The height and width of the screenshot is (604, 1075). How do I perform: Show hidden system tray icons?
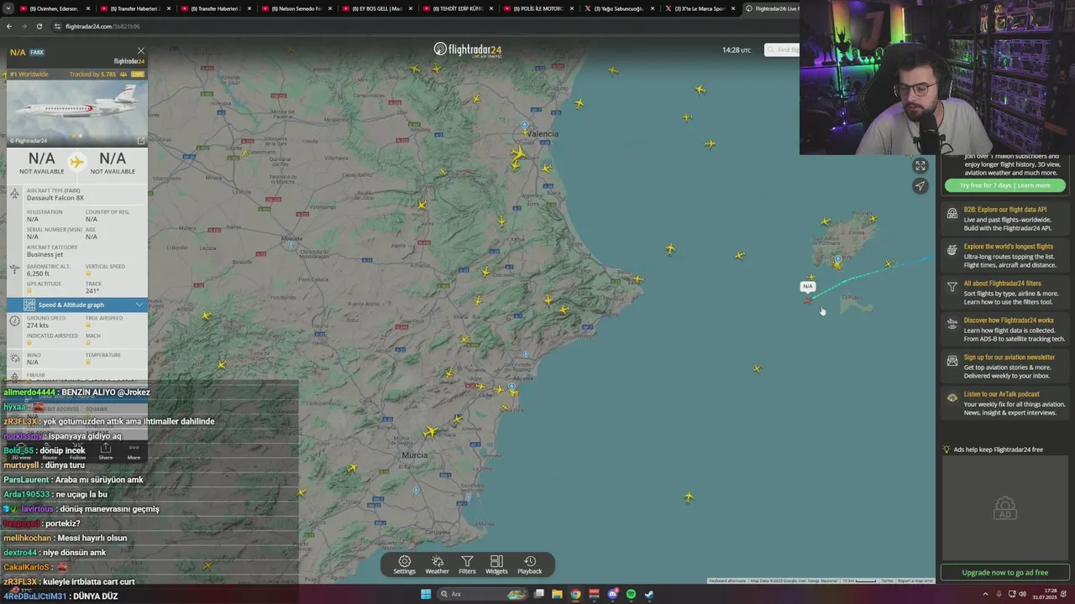(x=986, y=594)
